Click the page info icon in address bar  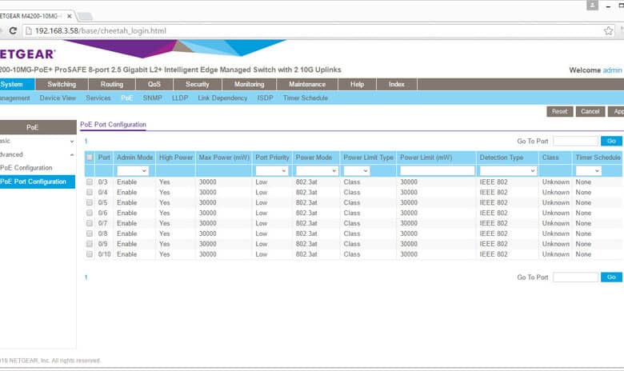tap(29, 30)
